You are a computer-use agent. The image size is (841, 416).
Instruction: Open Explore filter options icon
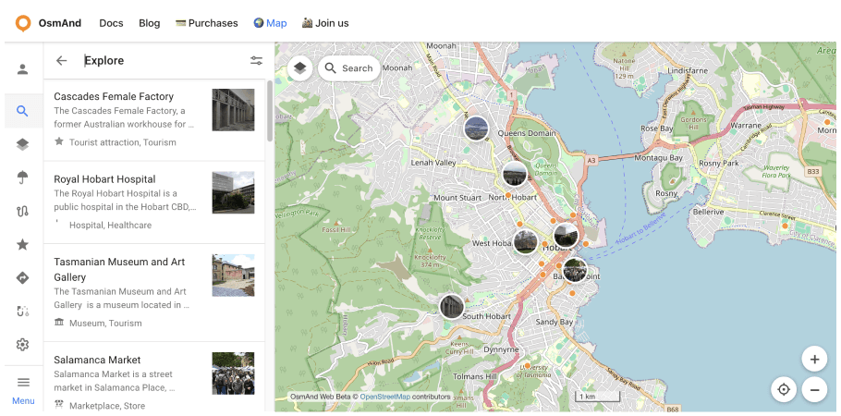pos(256,61)
